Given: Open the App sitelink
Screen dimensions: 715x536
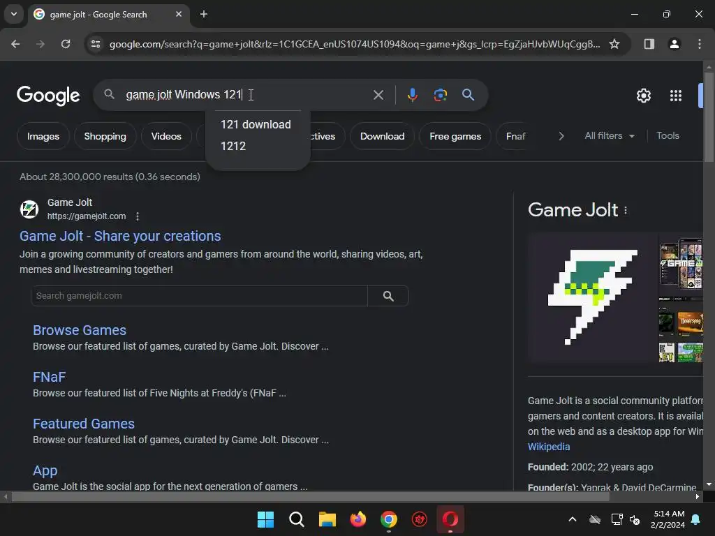Looking at the screenshot, I should [x=45, y=470].
